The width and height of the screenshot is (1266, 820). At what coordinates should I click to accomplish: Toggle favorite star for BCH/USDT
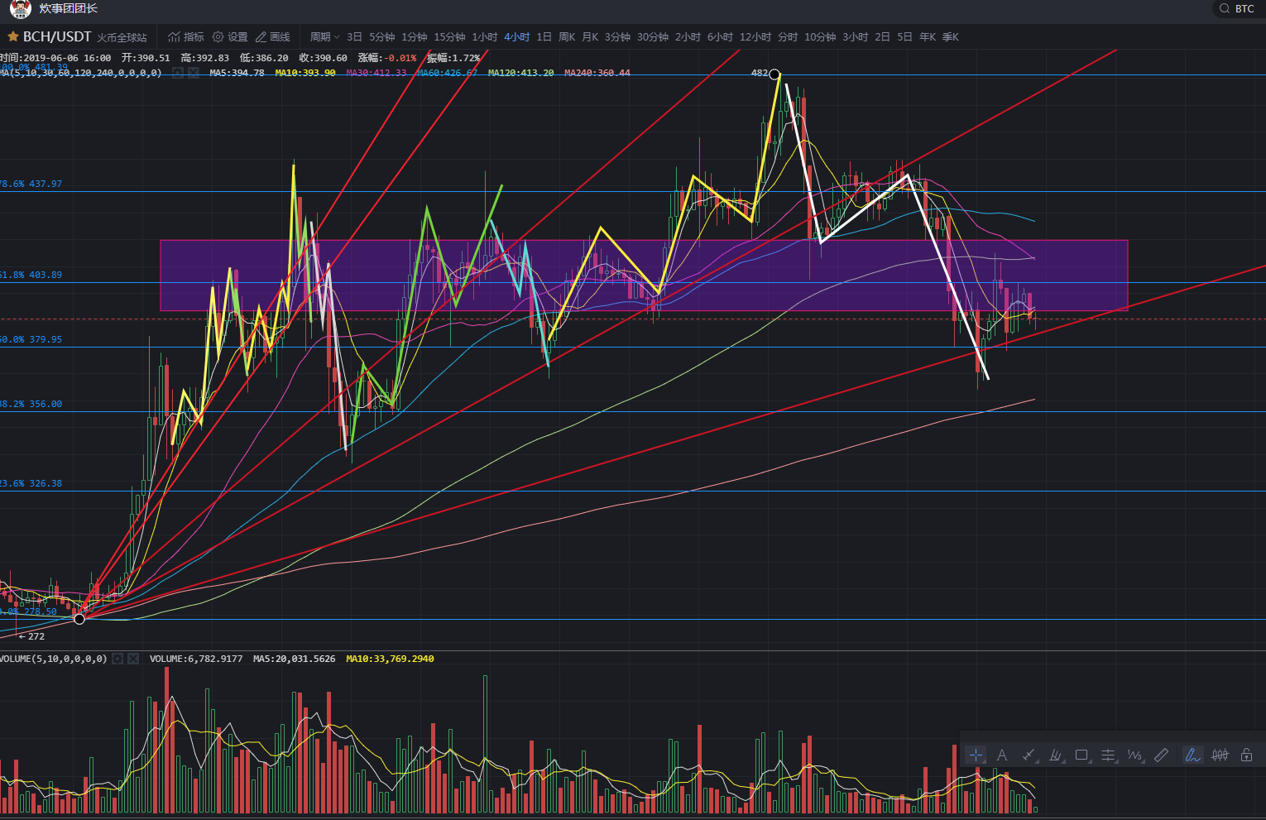(x=13, y=36)
